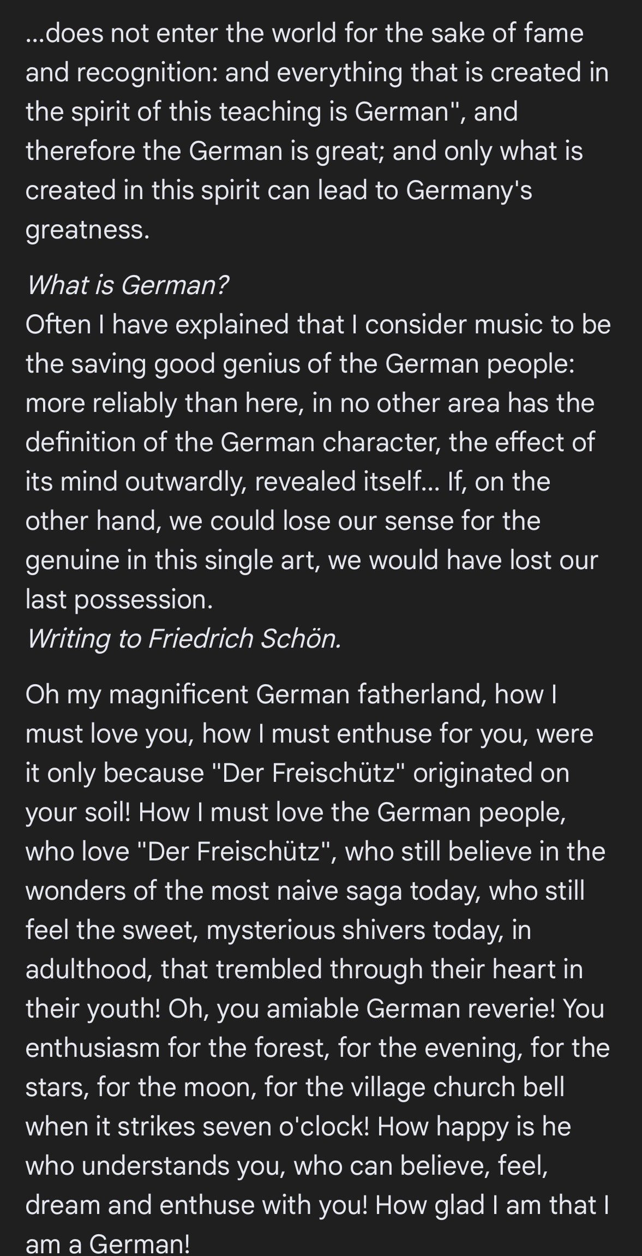The image size is (642, 1256).
Task: Click the phrase 'village church bell'
Action: [x=435, y=1087]
